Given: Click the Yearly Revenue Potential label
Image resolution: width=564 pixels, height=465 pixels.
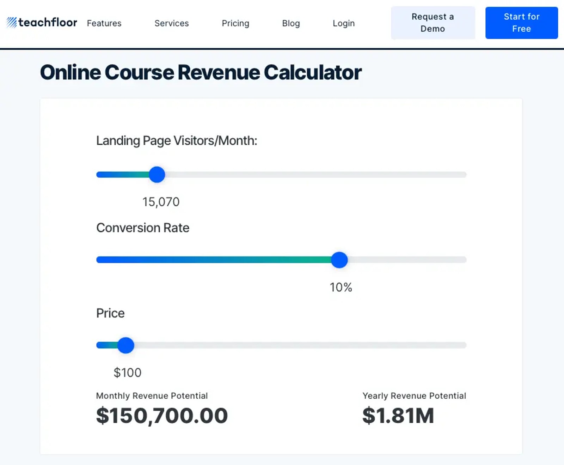Looking at the screenshot, I should pyautogui.click(x=414, y=396).
